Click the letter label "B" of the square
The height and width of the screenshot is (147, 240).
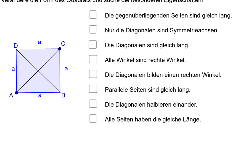pyautogui.click(x=63, y=96)
